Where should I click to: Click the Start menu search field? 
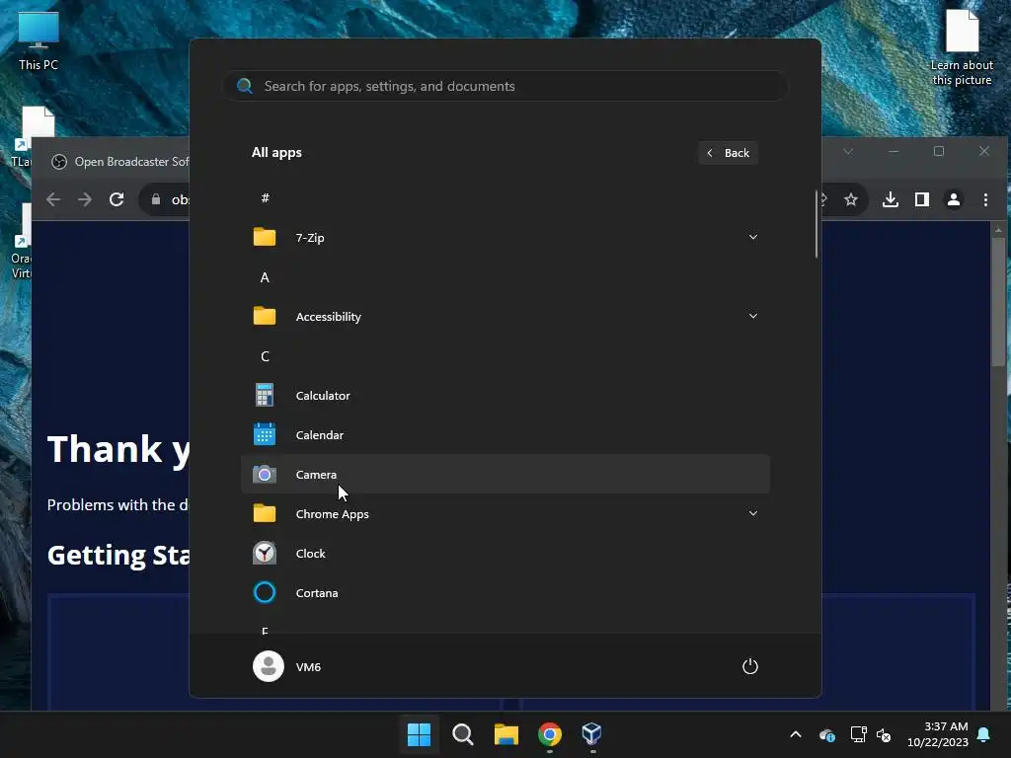tap(505, 86)
